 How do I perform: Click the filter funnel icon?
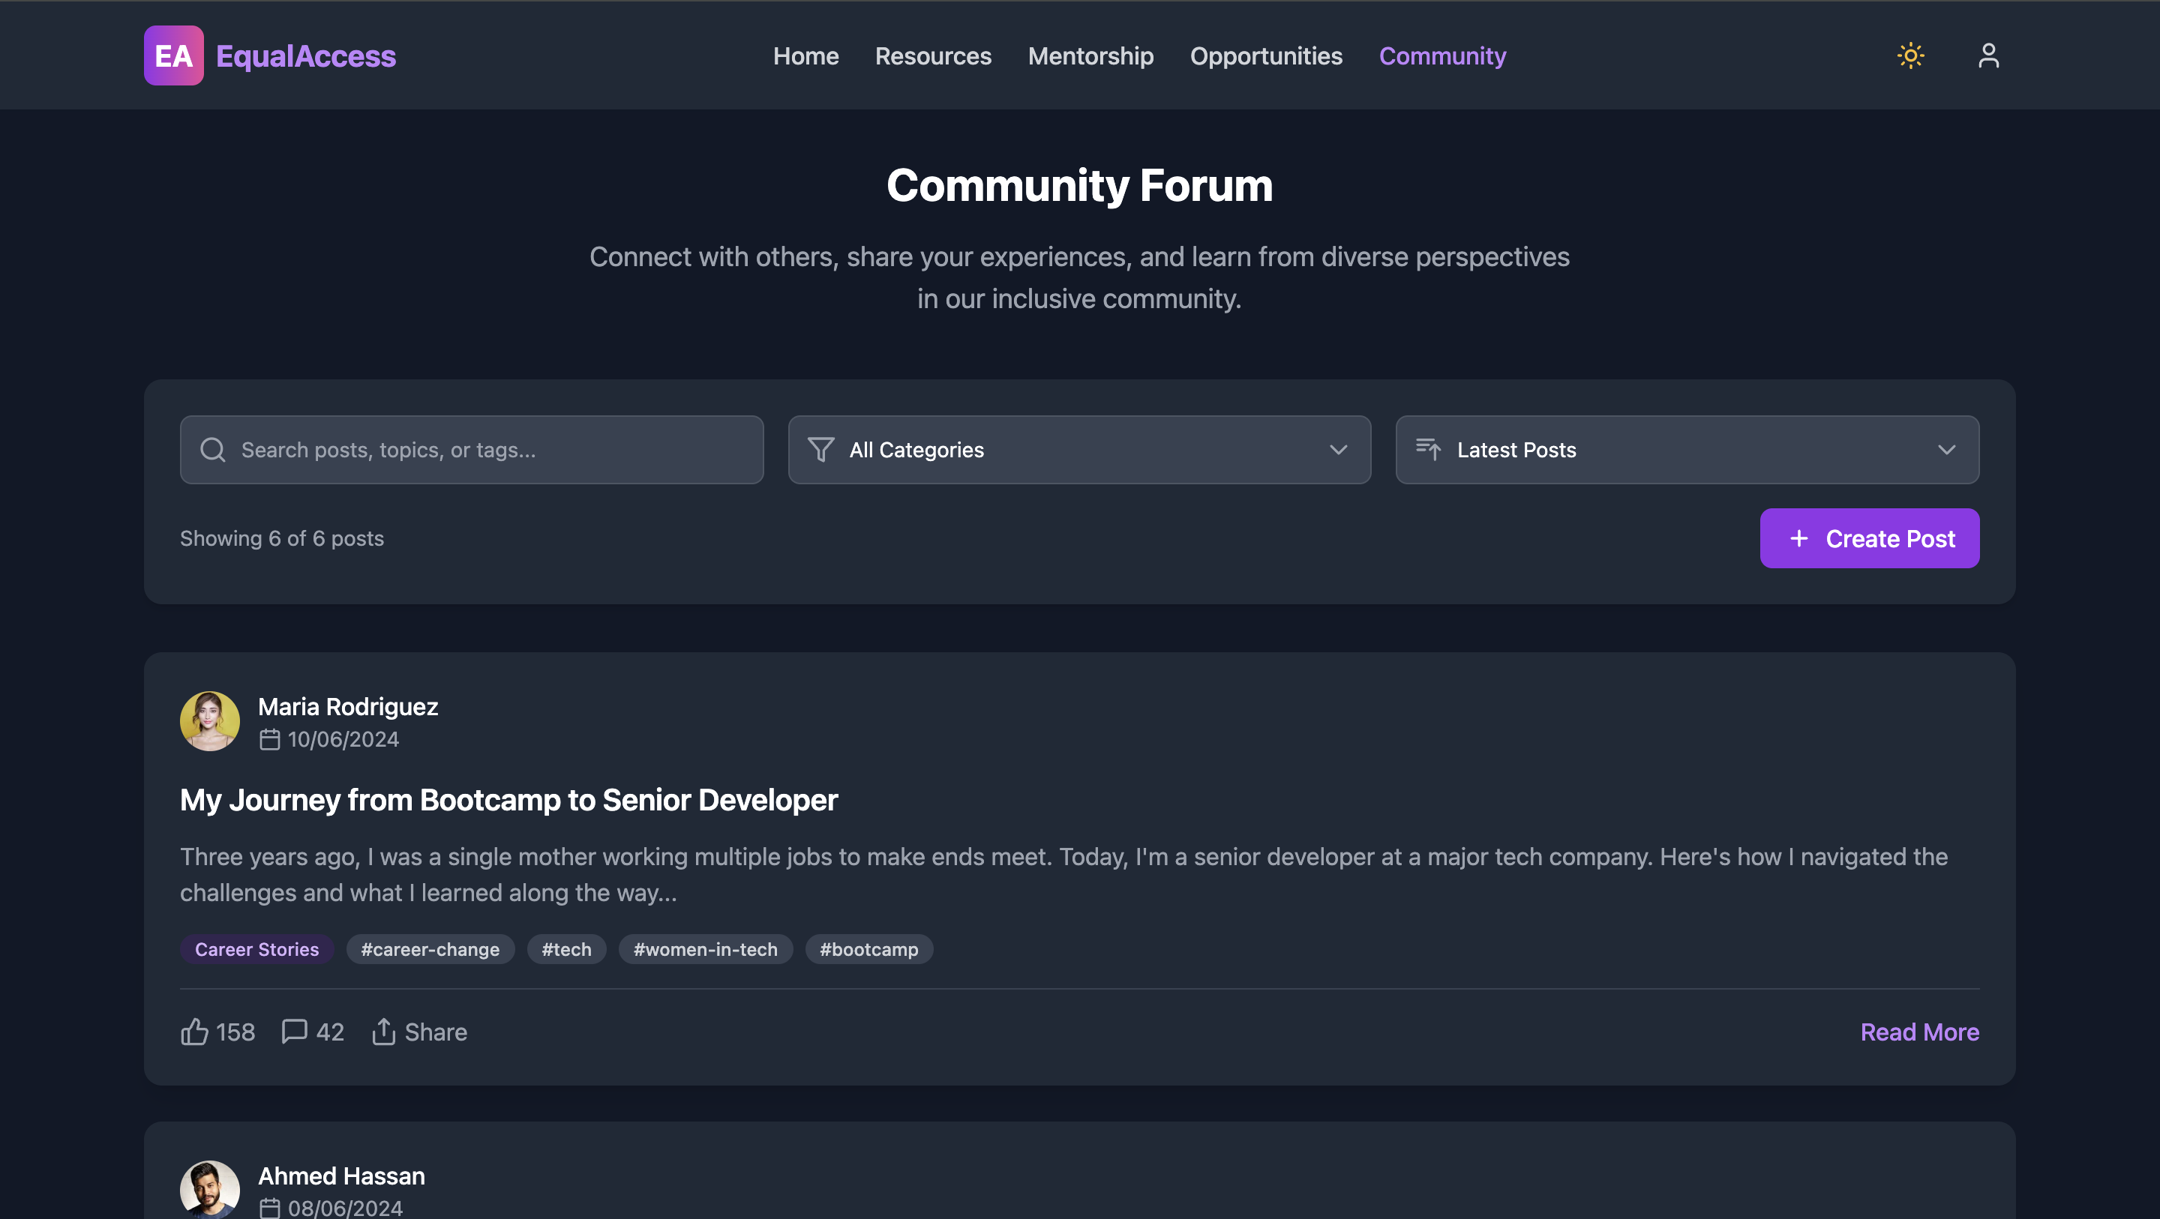(x=820, y=451)
